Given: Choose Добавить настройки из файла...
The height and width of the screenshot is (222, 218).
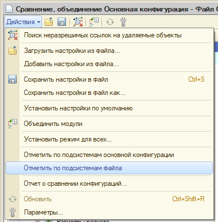Looking at the screenshot, I should (110, 64).
